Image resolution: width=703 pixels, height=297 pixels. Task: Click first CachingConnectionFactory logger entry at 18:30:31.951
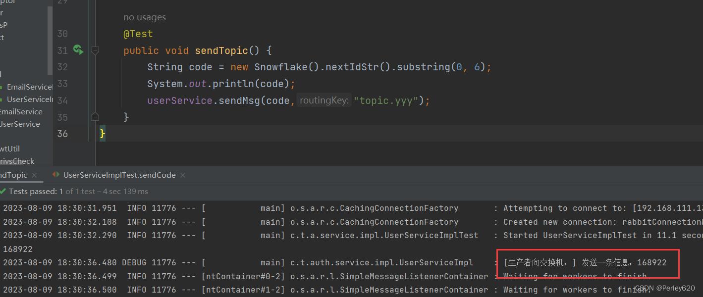coord(375,208)
